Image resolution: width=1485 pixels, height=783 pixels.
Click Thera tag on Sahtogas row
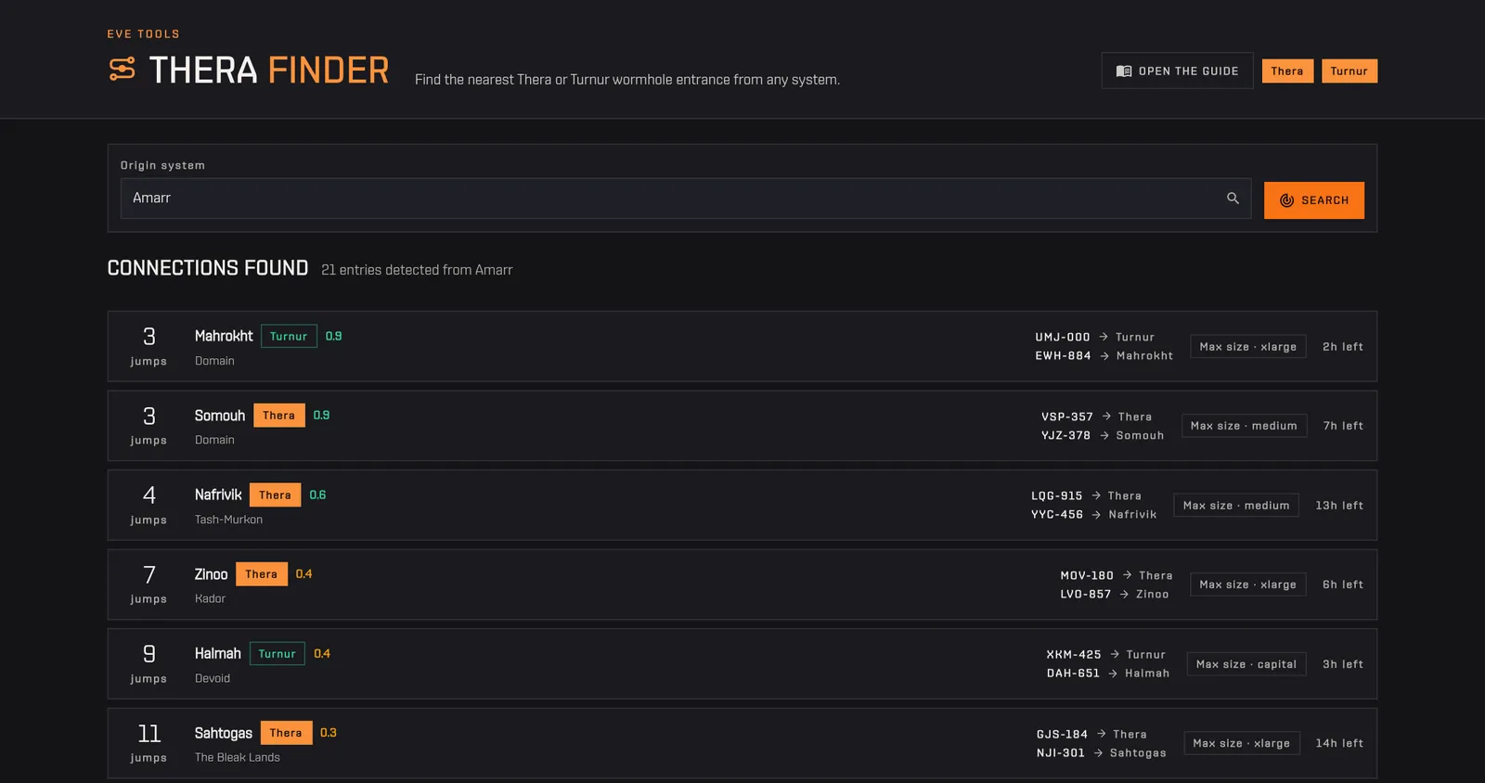click(x=286, y=733)
